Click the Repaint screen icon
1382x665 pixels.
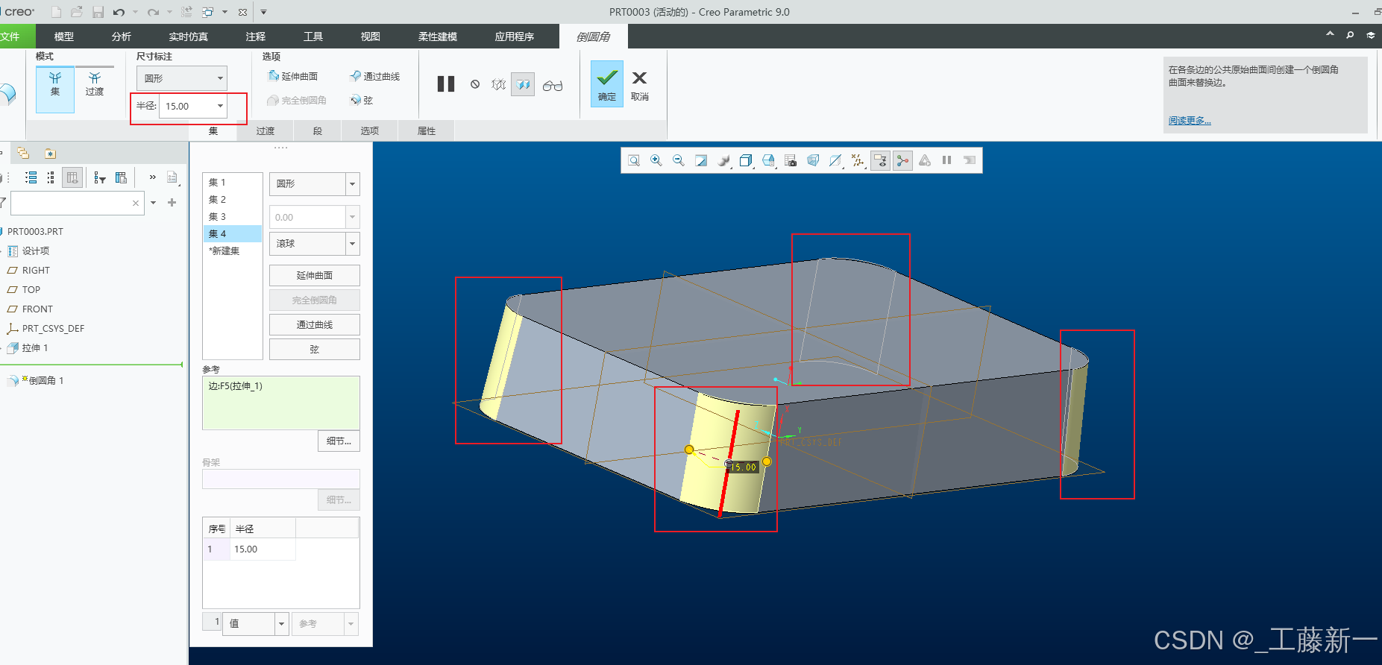point(701,160)
